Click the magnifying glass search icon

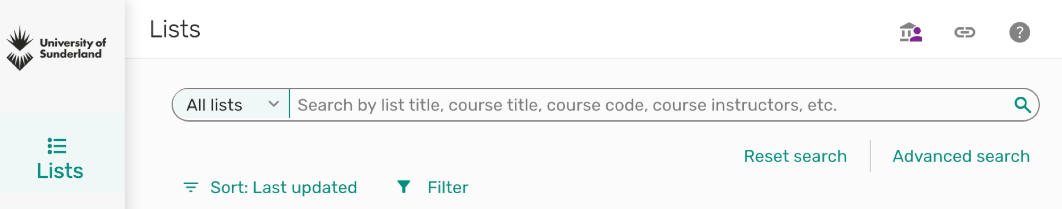tap(1022, 105)
